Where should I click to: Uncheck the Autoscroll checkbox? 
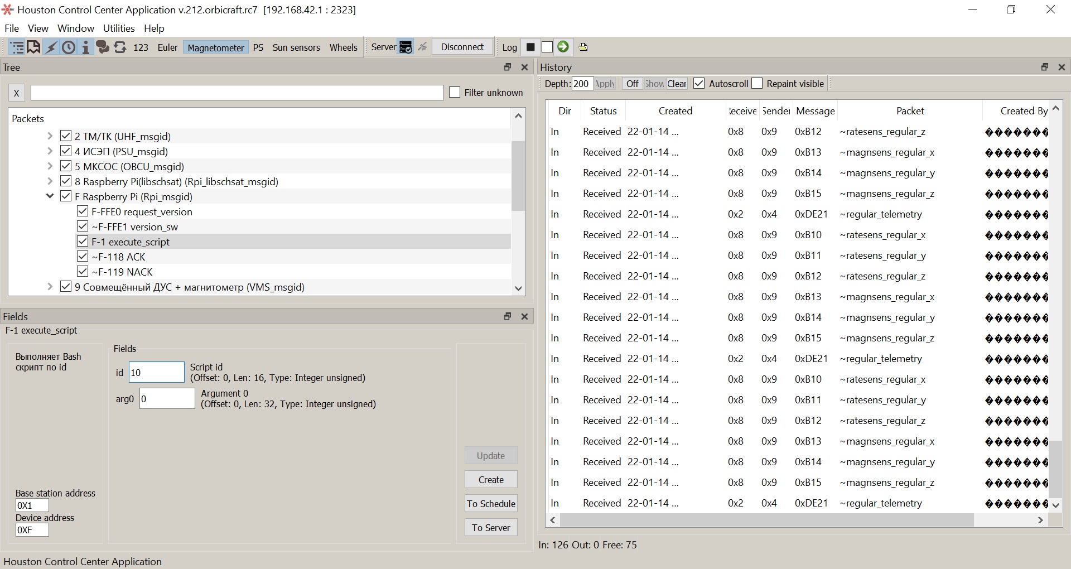699,84
